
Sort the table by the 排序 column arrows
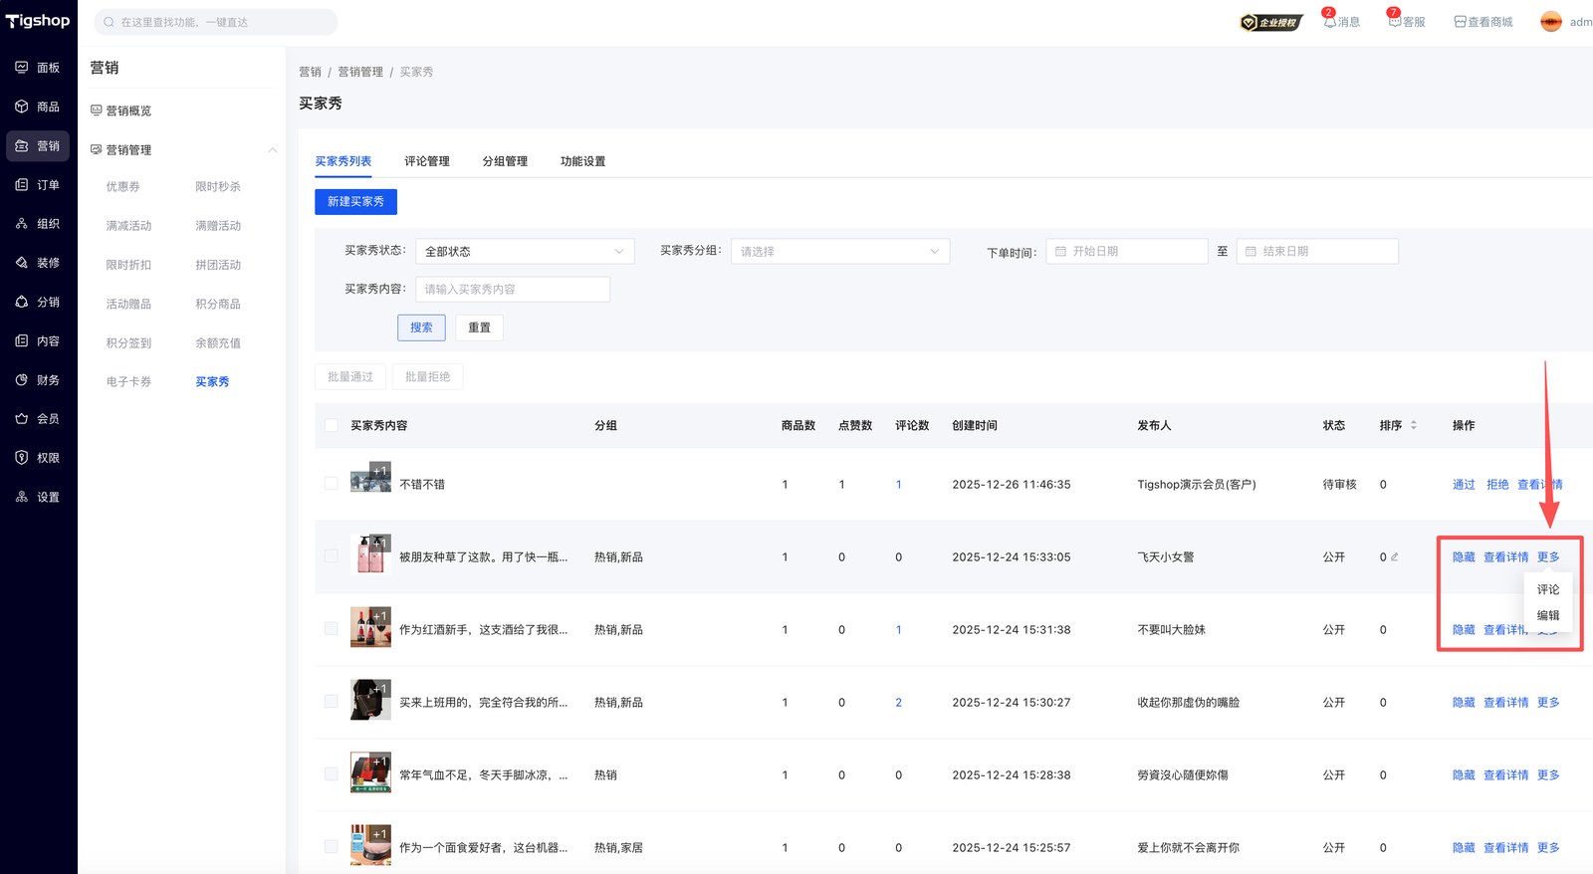click(x=1413, y=426)
